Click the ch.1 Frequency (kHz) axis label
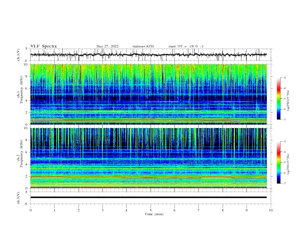This screenshot has height=236, width=305. 20,90
